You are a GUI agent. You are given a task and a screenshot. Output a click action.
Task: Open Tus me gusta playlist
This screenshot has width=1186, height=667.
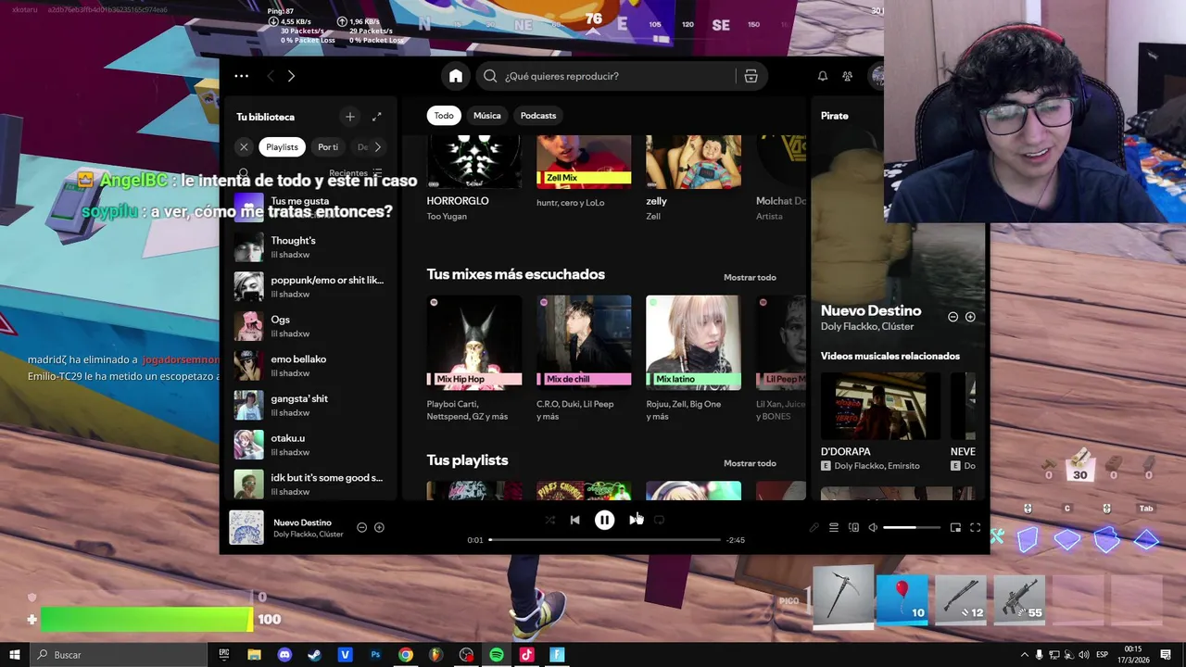click(309, 207)
